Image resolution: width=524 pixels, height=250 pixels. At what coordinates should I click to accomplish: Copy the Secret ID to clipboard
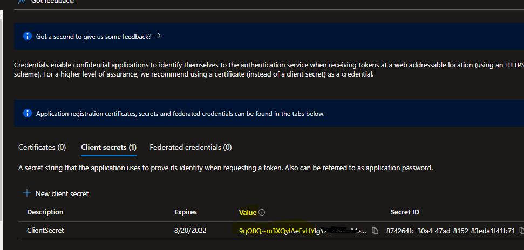521,231
